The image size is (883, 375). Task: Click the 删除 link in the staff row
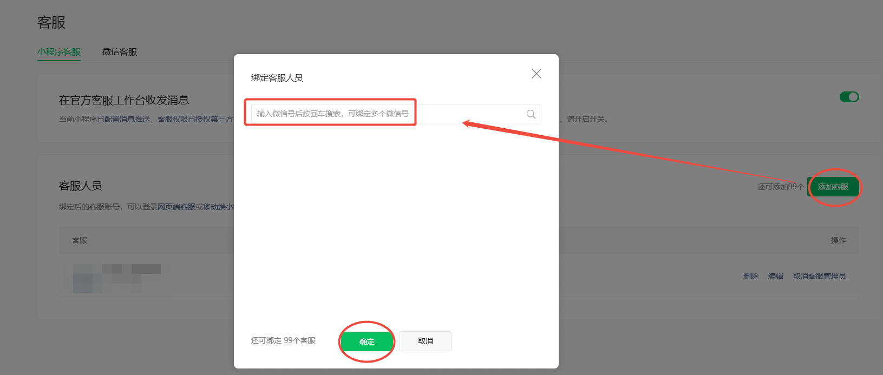750,276
